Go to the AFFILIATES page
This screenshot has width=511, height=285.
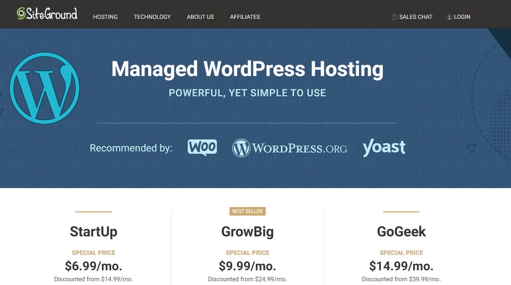(x=245, y=17)
